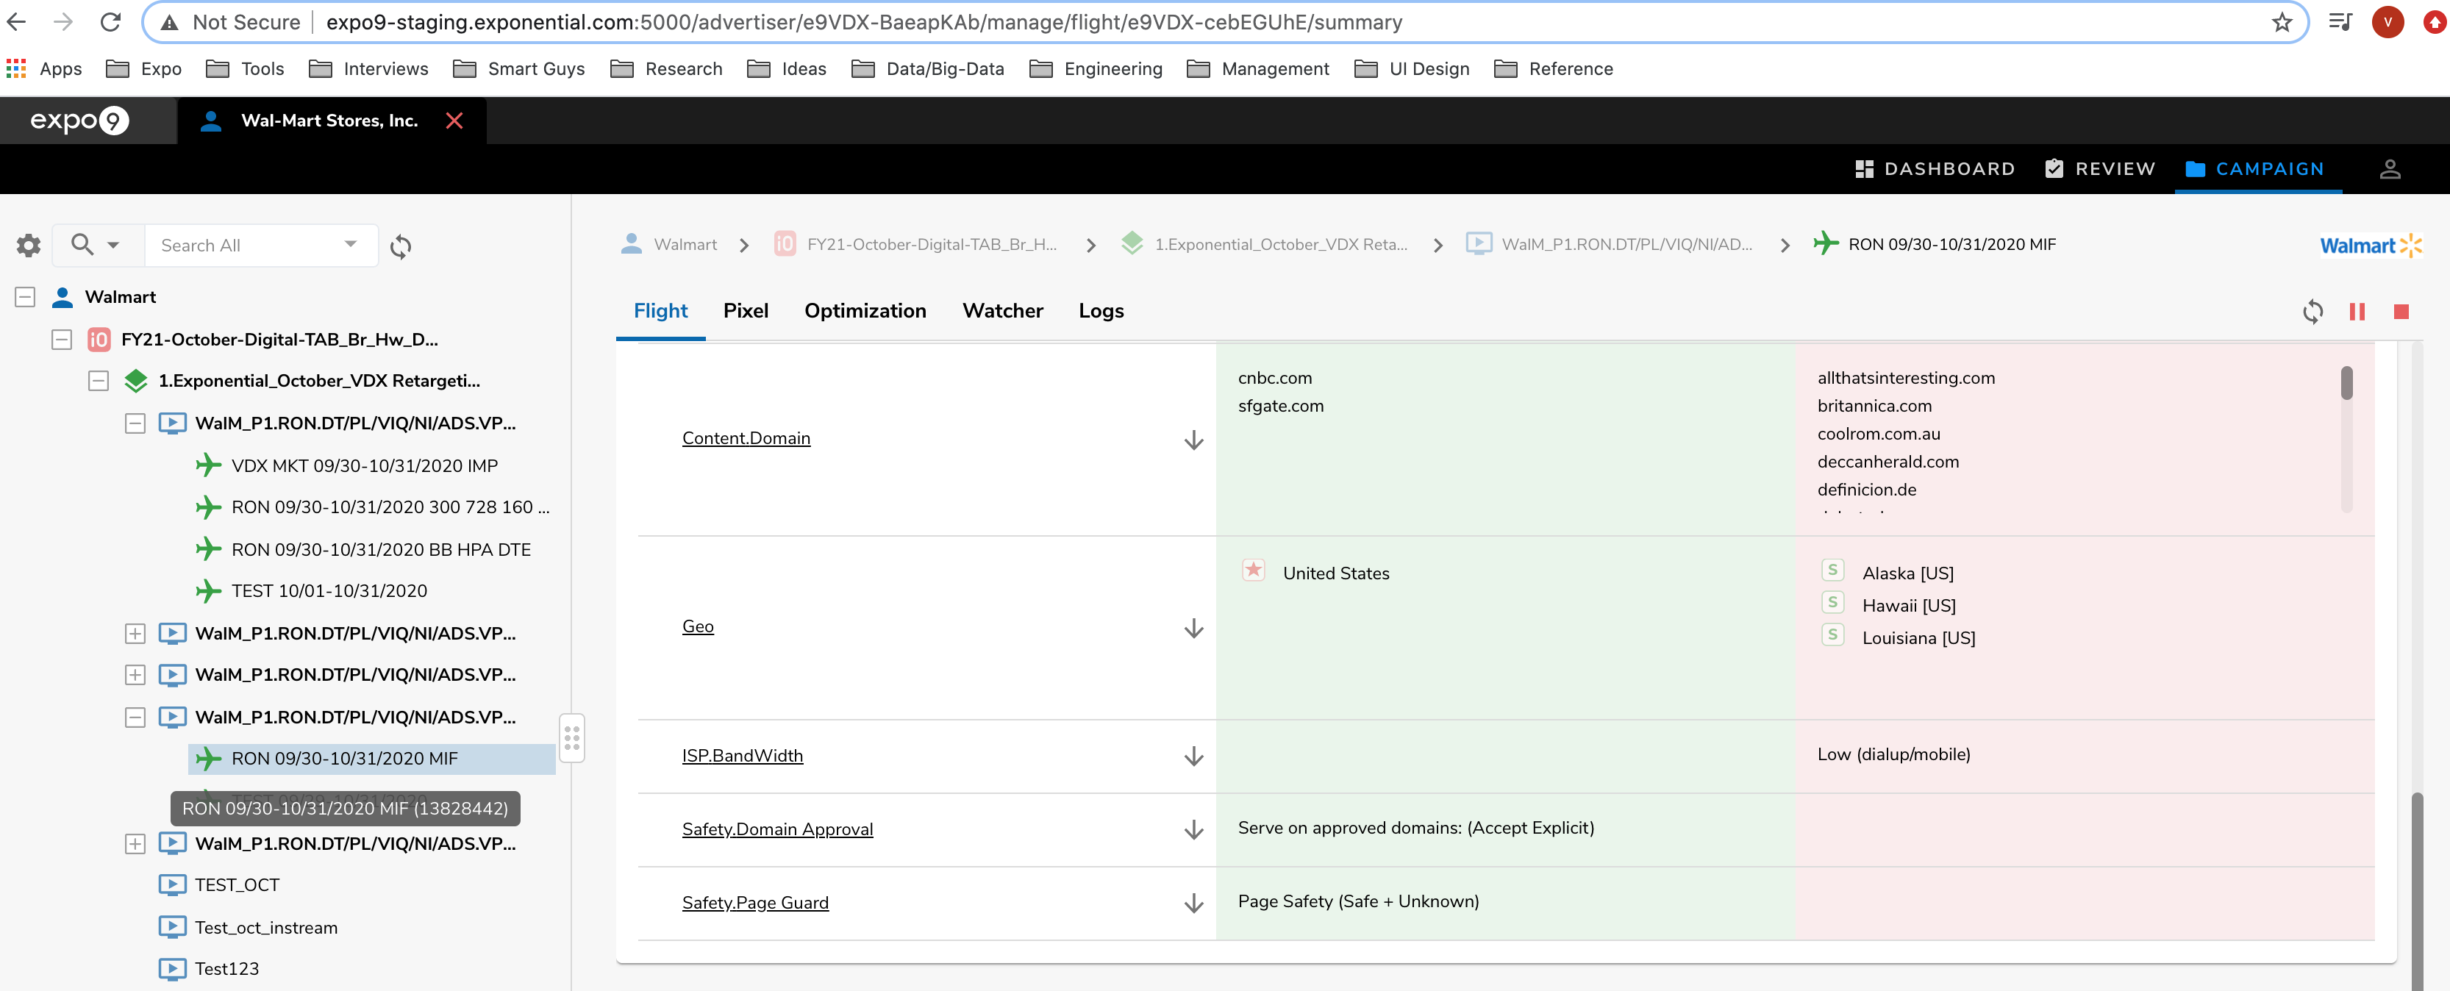This screenshot has width=2450, height=991.
Task: Open the settings gear in the sidebar
Action: pyautogui.click(x=29, y=246)
